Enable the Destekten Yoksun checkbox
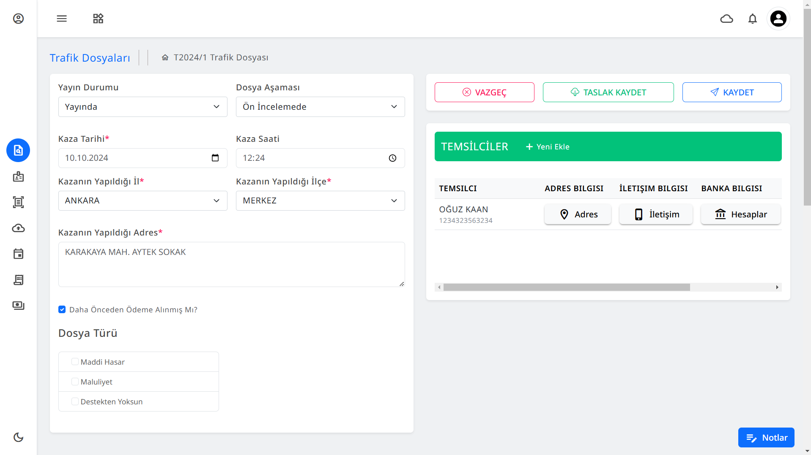 point(75,401)
